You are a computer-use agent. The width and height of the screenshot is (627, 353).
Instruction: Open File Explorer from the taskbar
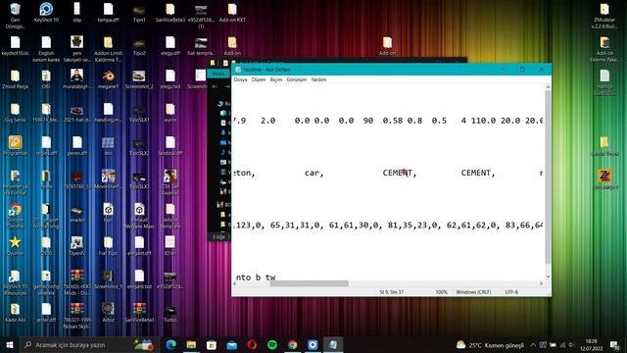tap(191, 344)
